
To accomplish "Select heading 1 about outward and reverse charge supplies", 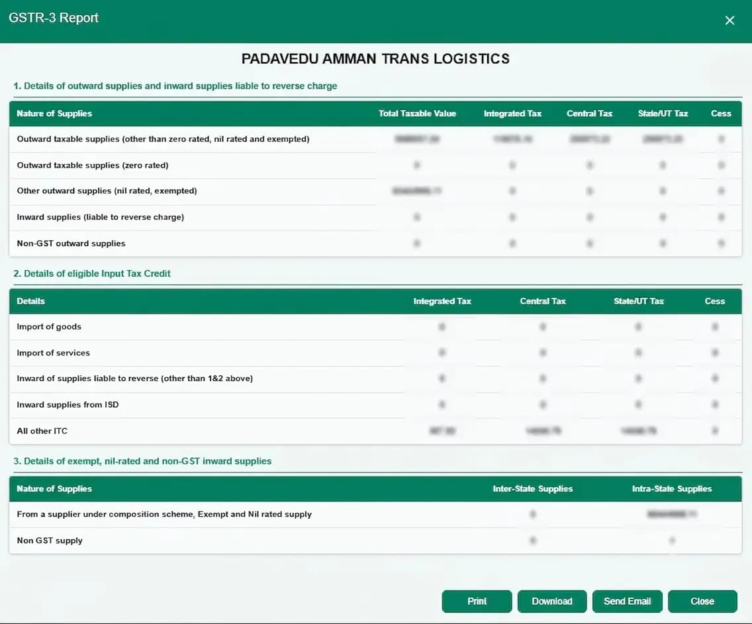I will (x=175, y=86).
